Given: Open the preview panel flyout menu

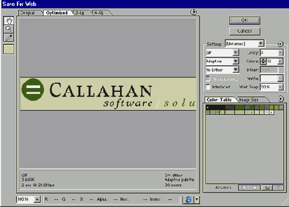Looking at the screenshot, I should (193, 12).
